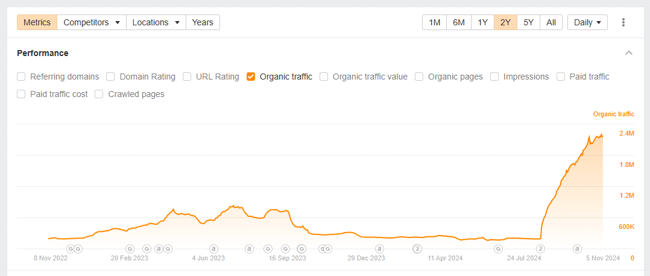
Task: Collapse the Performance section chevron
Action: (x=629, y=53)
